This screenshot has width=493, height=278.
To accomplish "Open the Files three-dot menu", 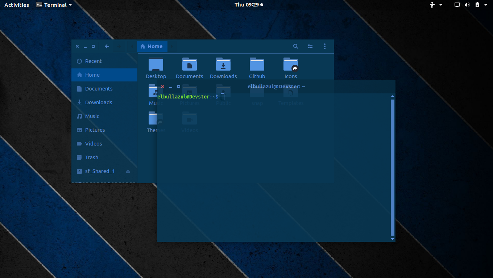I will pyautogui.click(x=325, y=46).
